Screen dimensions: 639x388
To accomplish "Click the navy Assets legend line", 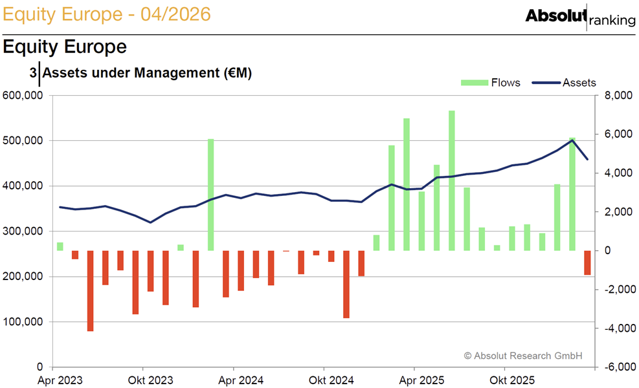I will 546,83.
